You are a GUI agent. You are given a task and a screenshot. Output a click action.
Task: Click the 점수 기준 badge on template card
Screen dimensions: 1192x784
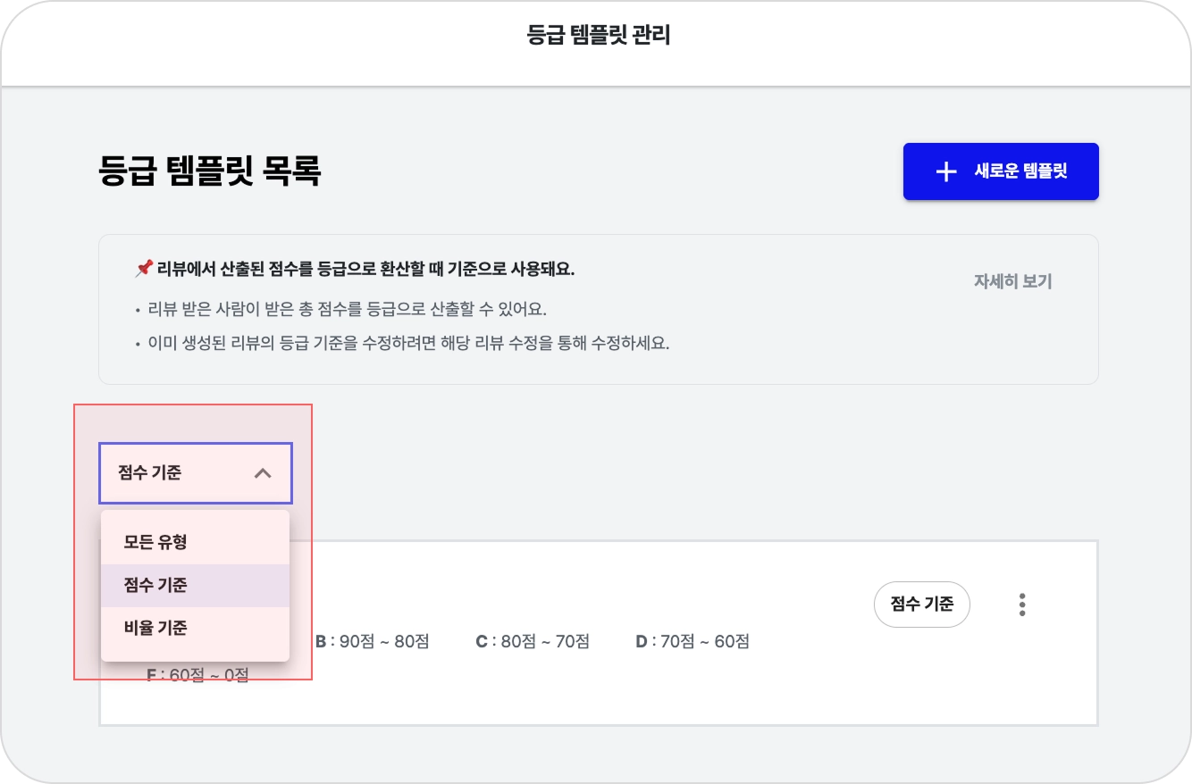pos(922,605)
